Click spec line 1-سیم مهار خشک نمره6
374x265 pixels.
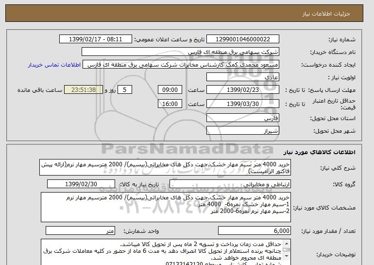pos(243,204)
